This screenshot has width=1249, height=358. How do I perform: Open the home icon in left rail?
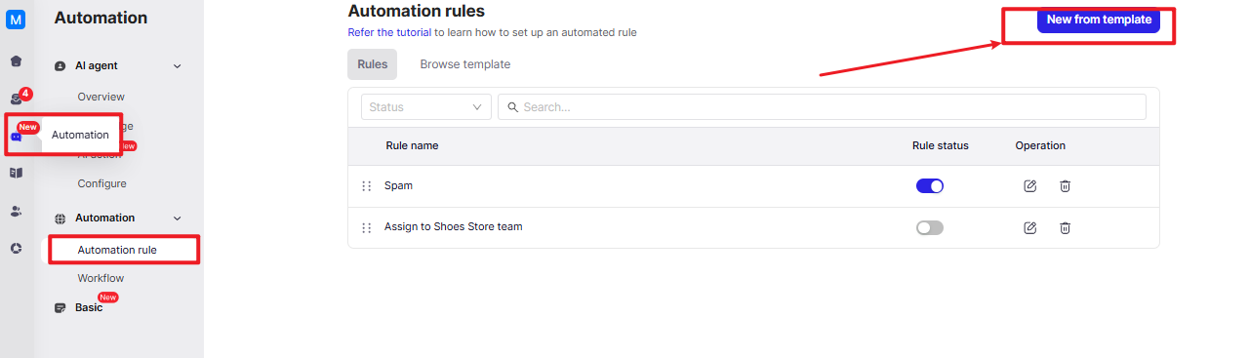point(16,60)
